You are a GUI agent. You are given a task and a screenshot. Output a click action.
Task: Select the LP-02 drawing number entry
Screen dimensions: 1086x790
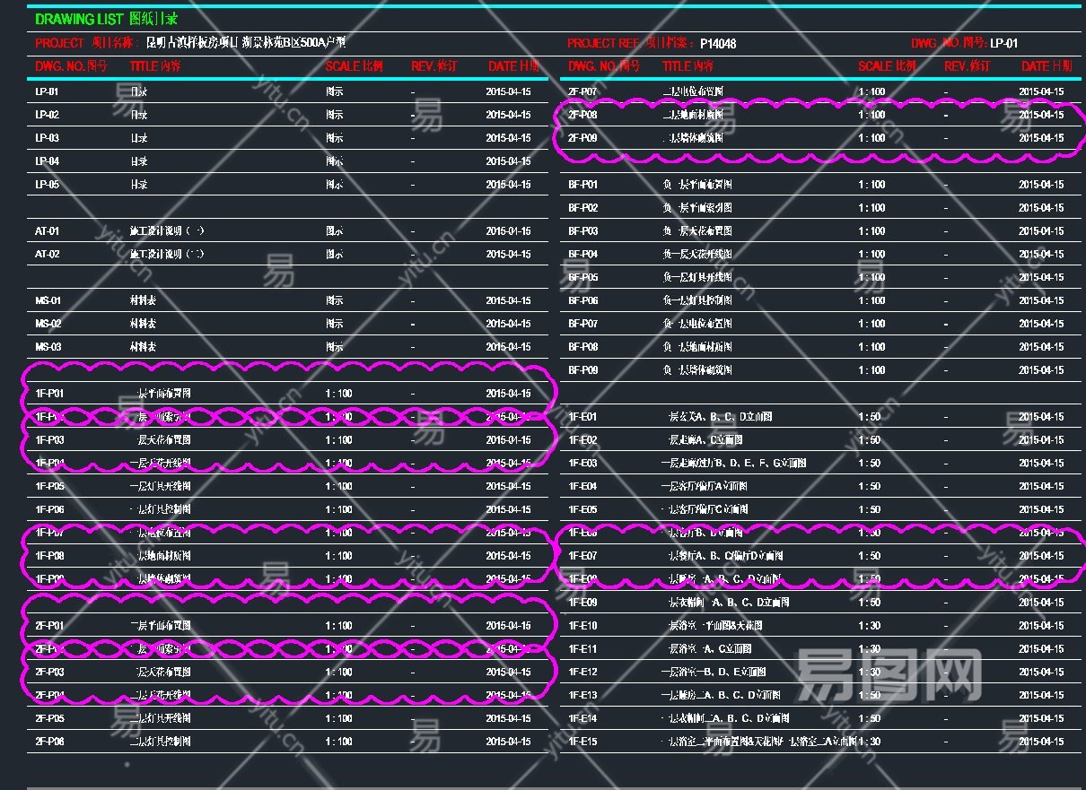(48, 115)
